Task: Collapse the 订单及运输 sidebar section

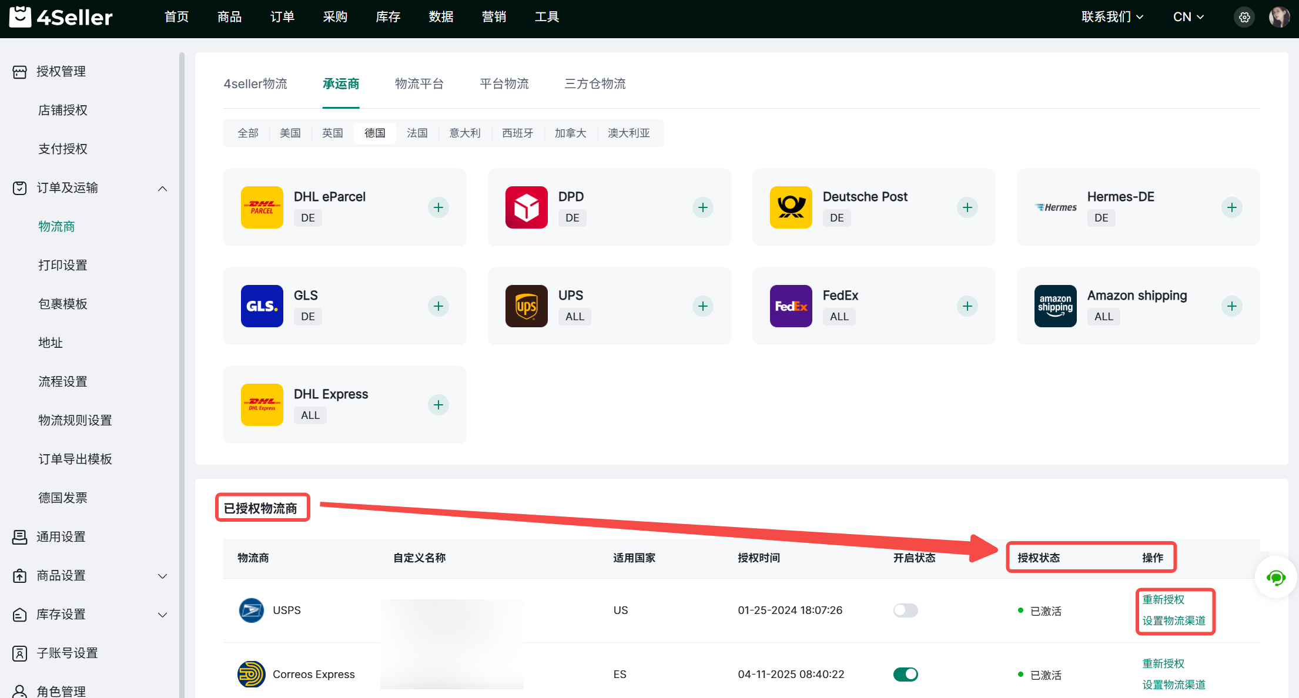Action: [x=163, y=189]
